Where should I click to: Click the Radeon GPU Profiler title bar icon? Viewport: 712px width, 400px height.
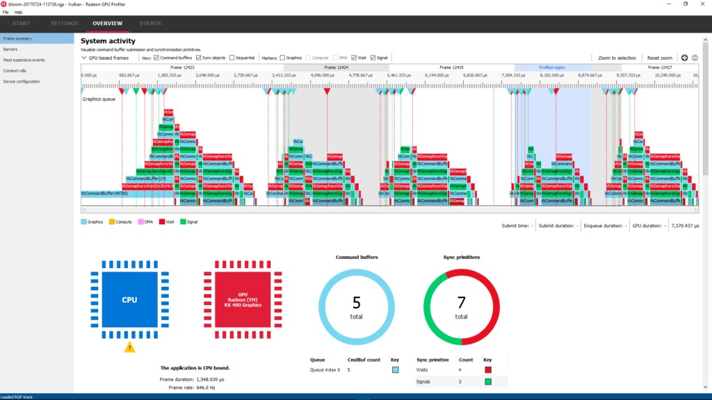click(x=4, y=4)
